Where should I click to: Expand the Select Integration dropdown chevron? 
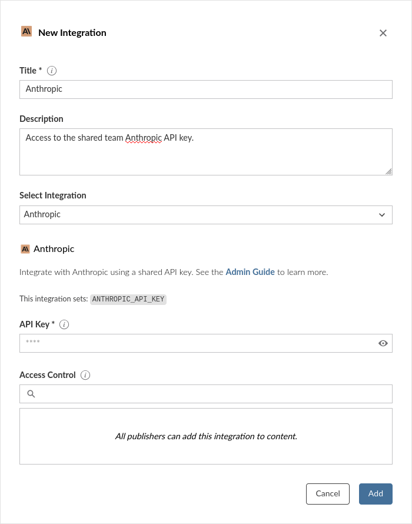click(x=381, y=215)
